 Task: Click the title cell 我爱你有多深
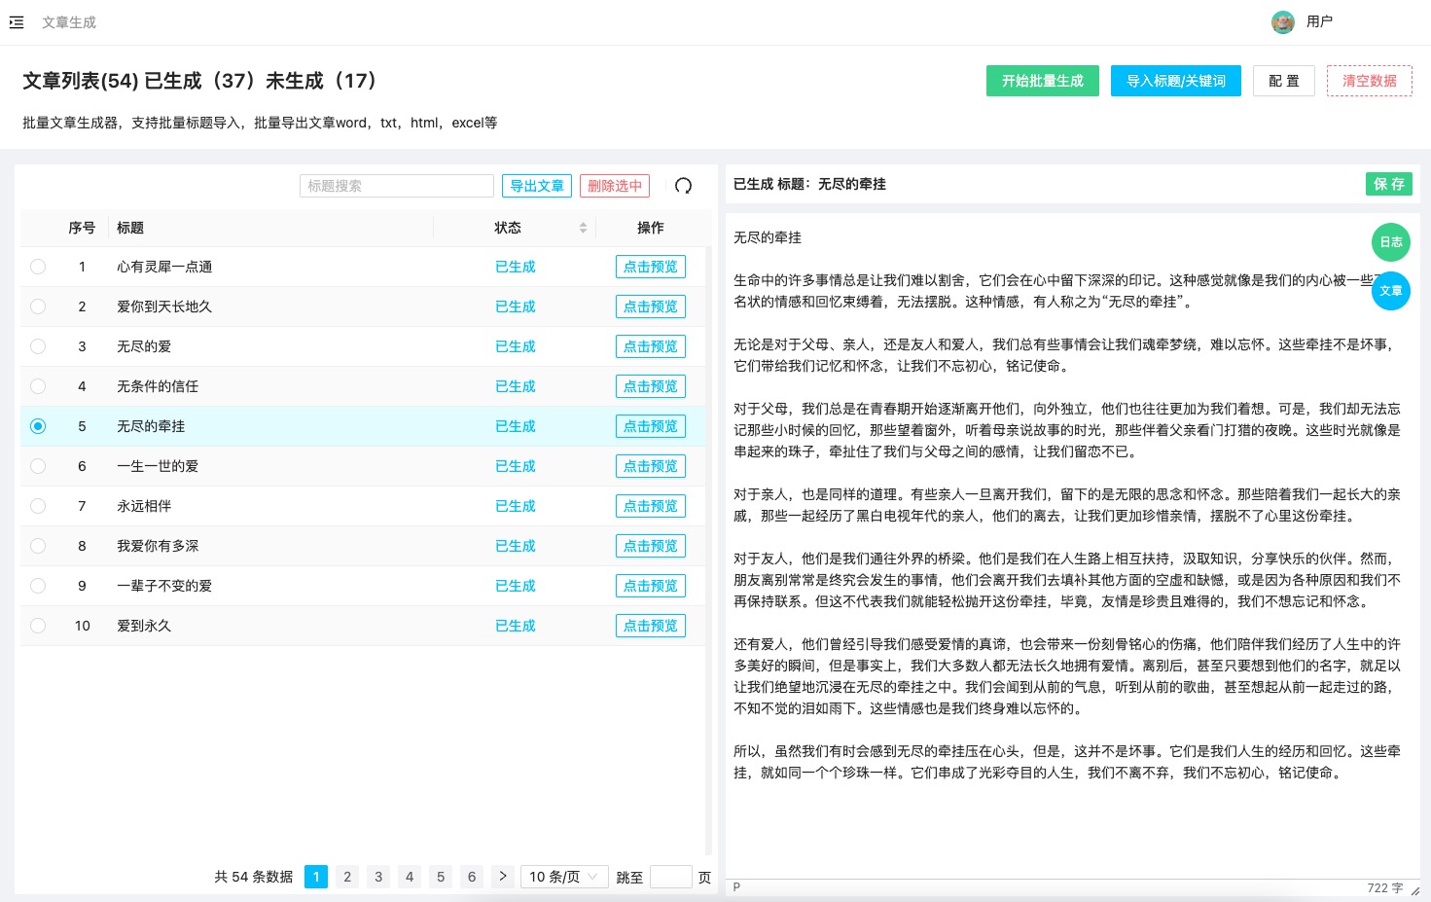coord(158,546)
